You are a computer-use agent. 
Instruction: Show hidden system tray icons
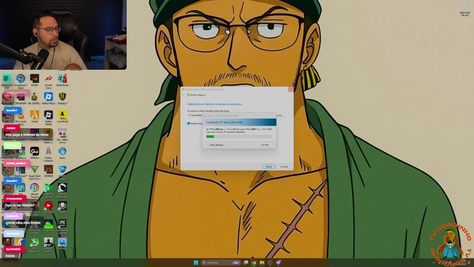coord(434,263)
